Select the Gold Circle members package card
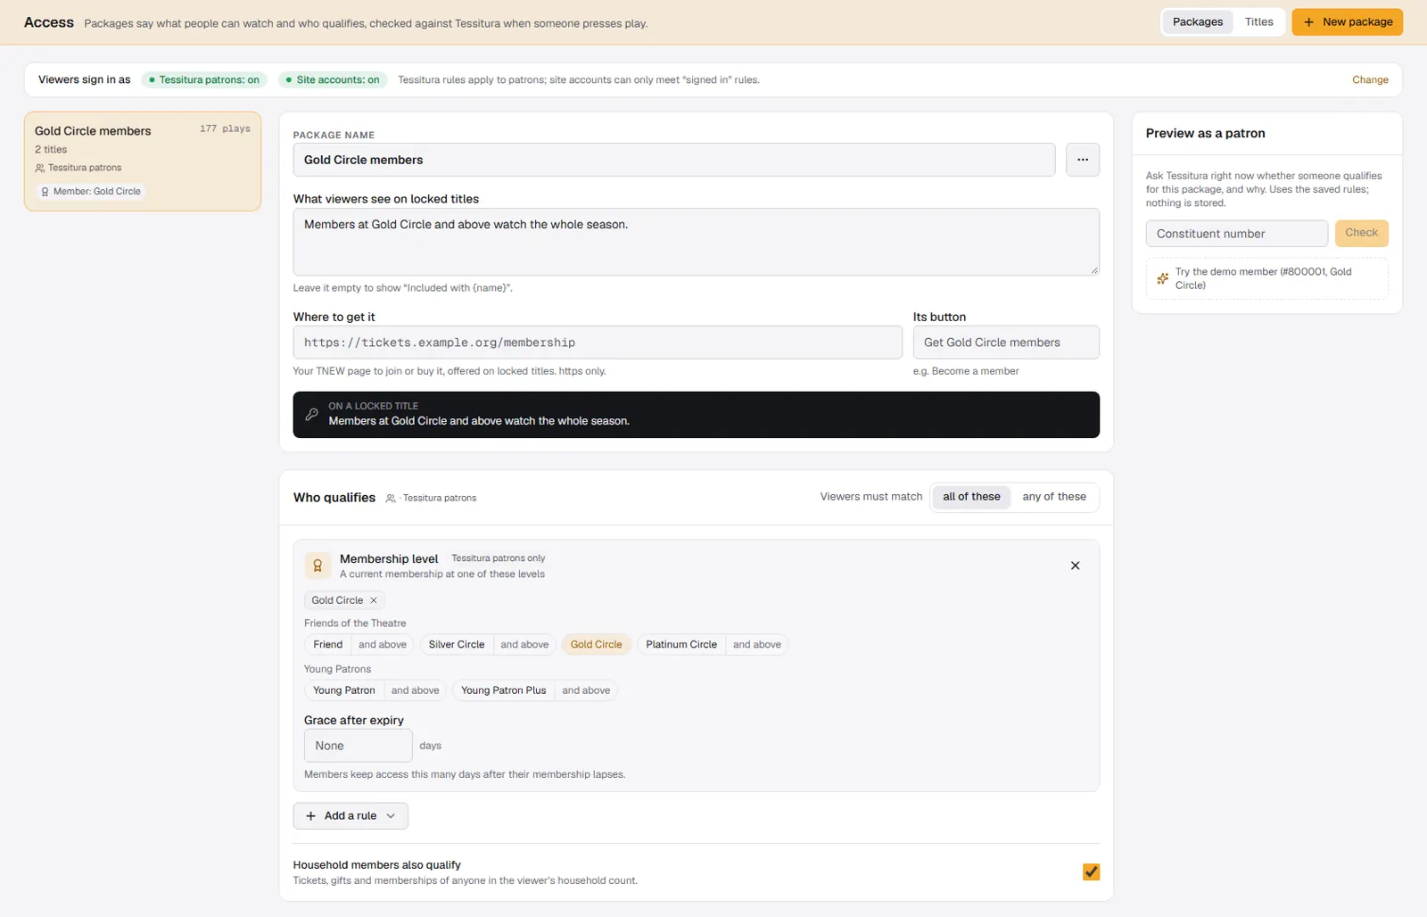 (x=143, y=161)
